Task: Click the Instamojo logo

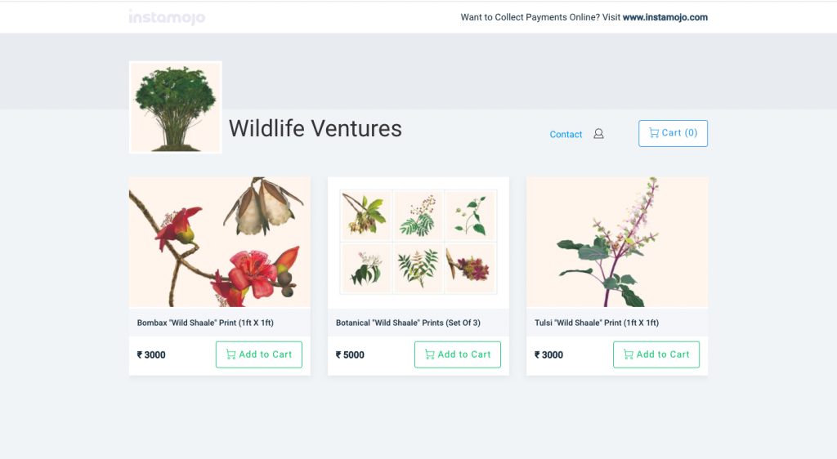Action: pos(167,17)
